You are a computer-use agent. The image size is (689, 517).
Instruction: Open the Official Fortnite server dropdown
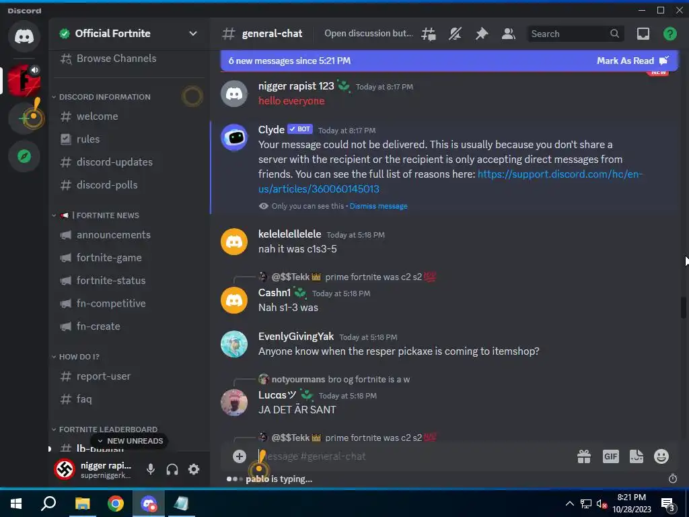click(x=193, y=34)
